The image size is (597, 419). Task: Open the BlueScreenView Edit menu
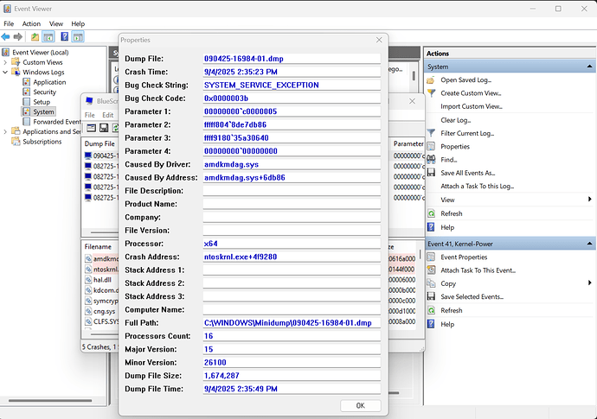tap(108, 115)
